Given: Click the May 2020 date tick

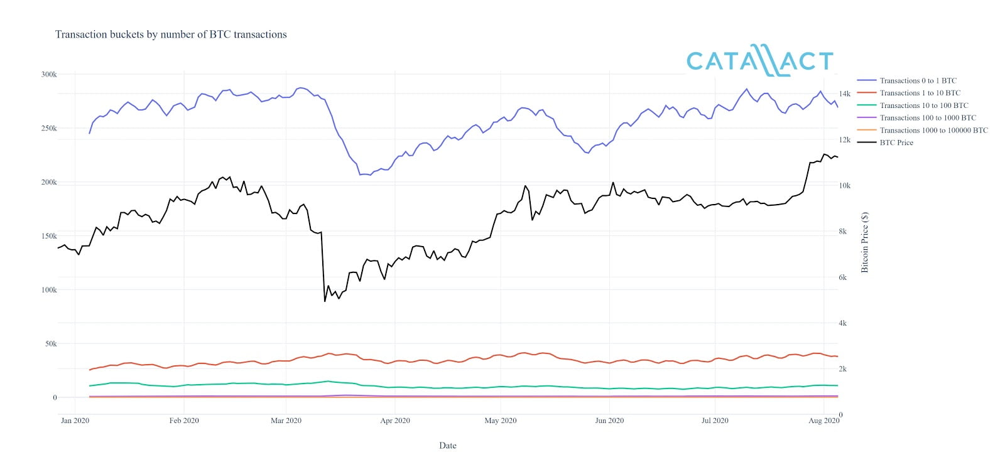Looking at the screenshot, I should tap(501, 421).
